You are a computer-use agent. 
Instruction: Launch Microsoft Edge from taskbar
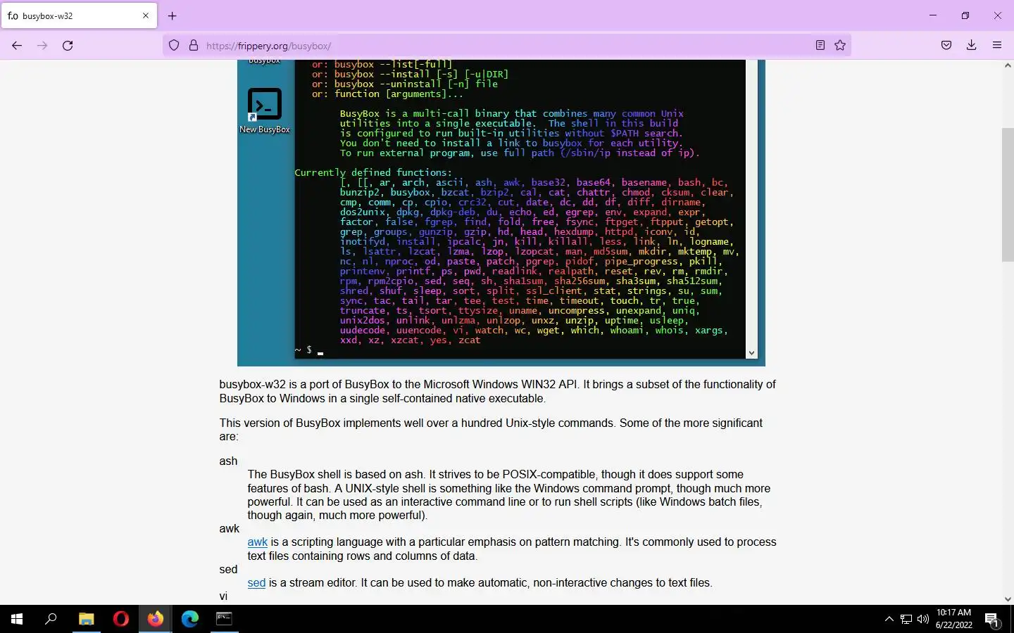pos(190,619)
